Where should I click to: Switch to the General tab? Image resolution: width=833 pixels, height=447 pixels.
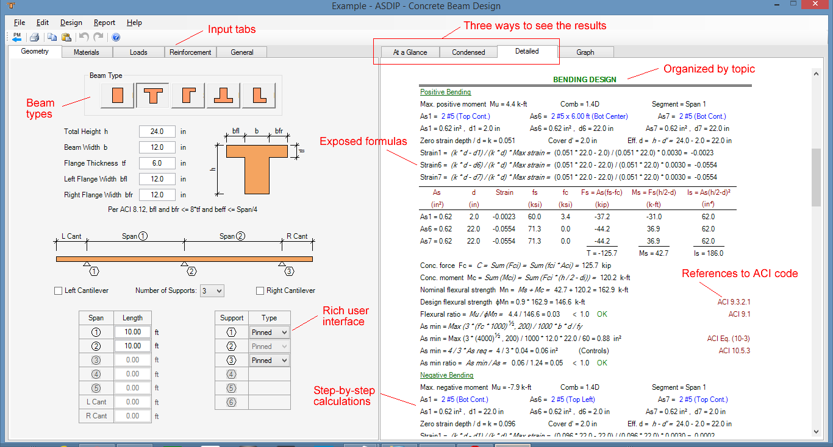(242, 52)
